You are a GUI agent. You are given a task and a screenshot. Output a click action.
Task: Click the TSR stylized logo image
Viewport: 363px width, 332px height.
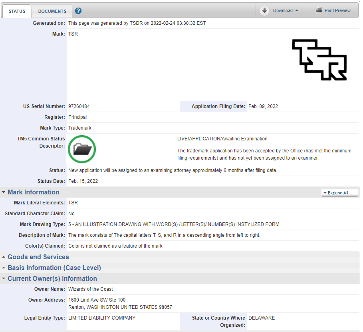[x=319, y=60]
